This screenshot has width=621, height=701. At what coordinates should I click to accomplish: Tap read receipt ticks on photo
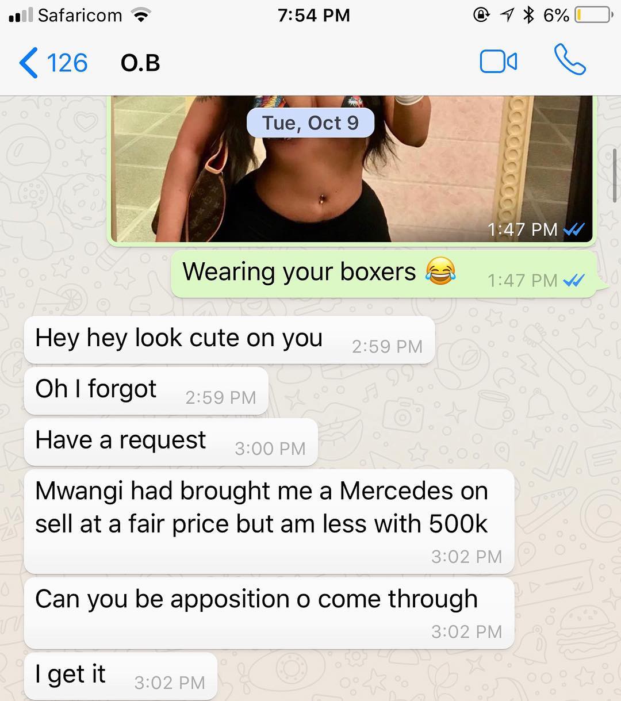[574, 230]
